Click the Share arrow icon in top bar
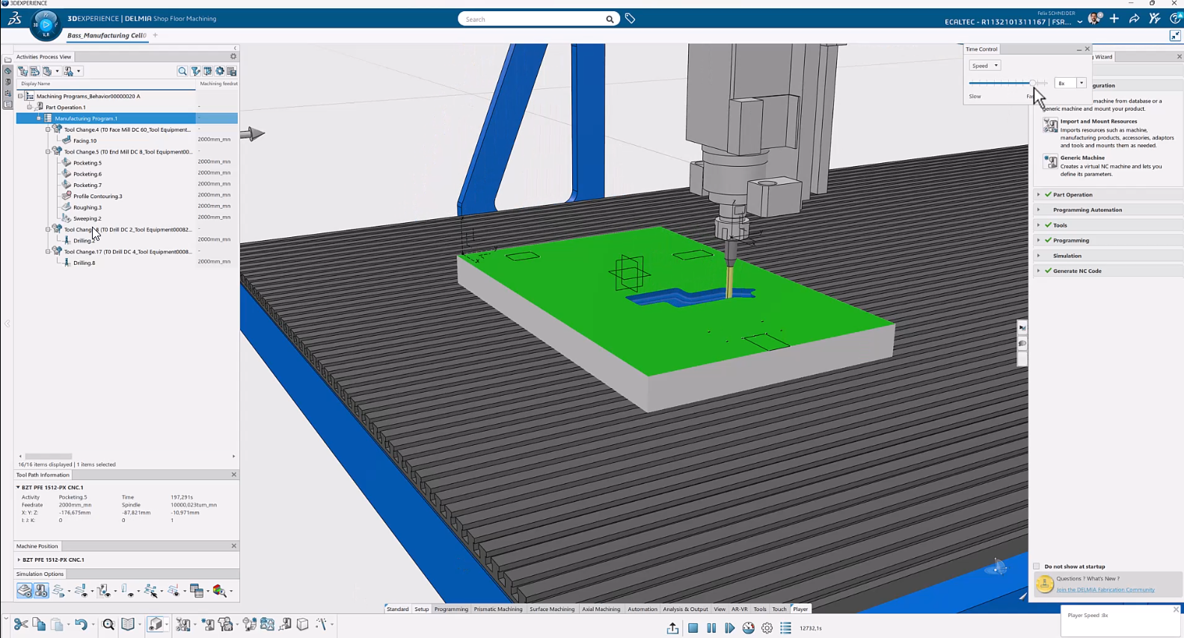 [x=1135, y=19]
